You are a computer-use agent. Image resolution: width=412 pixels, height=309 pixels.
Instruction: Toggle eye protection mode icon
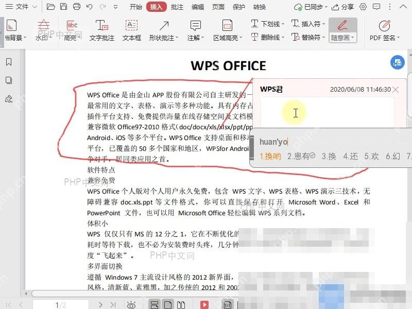tap(131, 305)
